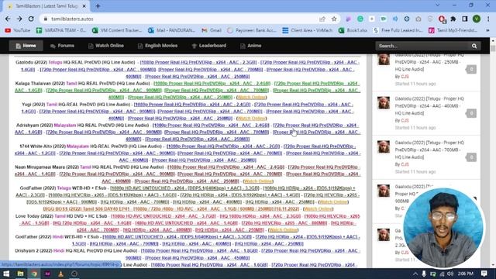This screenshot has width=496, height=279.
Task: Click the browser forward arrow
Action: point(19,19)
